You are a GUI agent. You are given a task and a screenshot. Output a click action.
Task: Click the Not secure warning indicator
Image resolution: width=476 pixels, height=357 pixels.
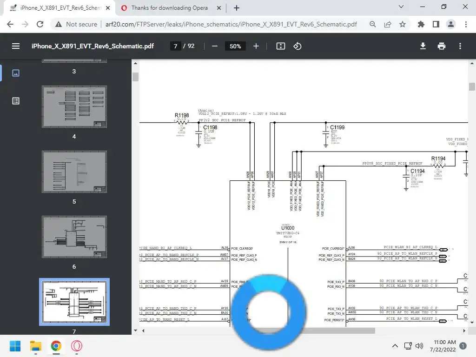pyautogui.click(x=76, y=24)
